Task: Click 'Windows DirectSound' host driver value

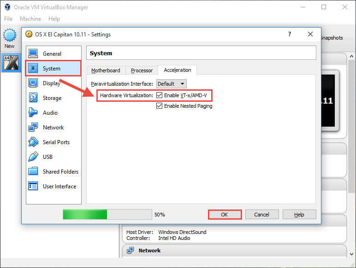Action: pyautogui.click(x=182, y=232)
